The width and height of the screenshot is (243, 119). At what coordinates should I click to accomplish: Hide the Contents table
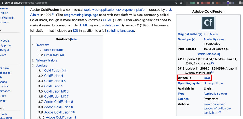click(x=74, y=39)
